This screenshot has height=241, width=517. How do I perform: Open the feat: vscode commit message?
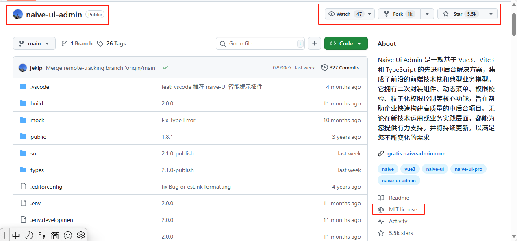point(212,87)
